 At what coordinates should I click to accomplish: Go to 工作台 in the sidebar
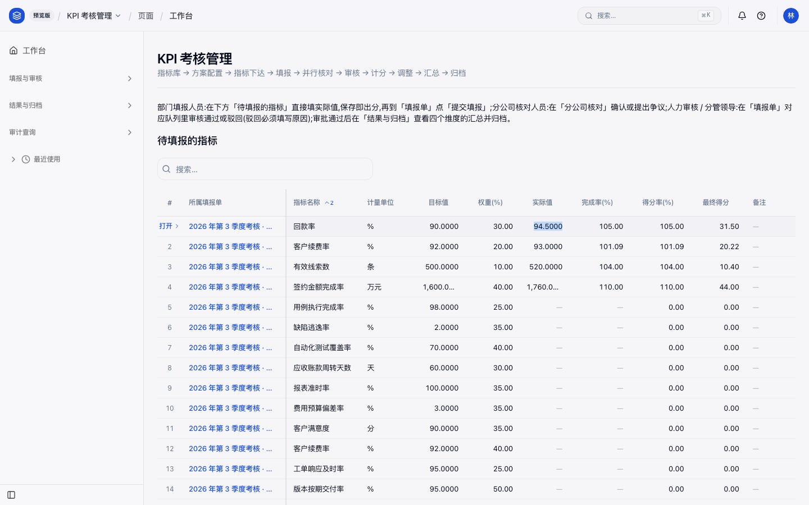(x=71, y=50)
